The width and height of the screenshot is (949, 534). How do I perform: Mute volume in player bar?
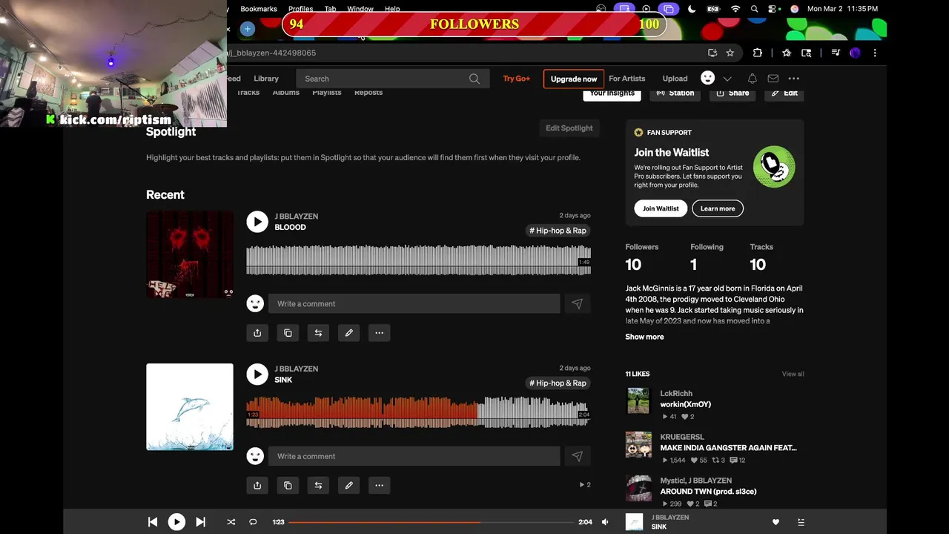pyautogui.click(x=605, y=522)
